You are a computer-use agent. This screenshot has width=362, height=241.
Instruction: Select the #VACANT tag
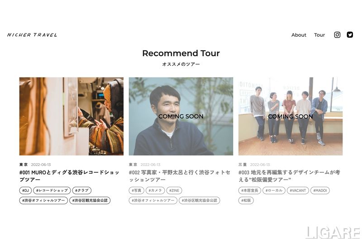(298, 190)
